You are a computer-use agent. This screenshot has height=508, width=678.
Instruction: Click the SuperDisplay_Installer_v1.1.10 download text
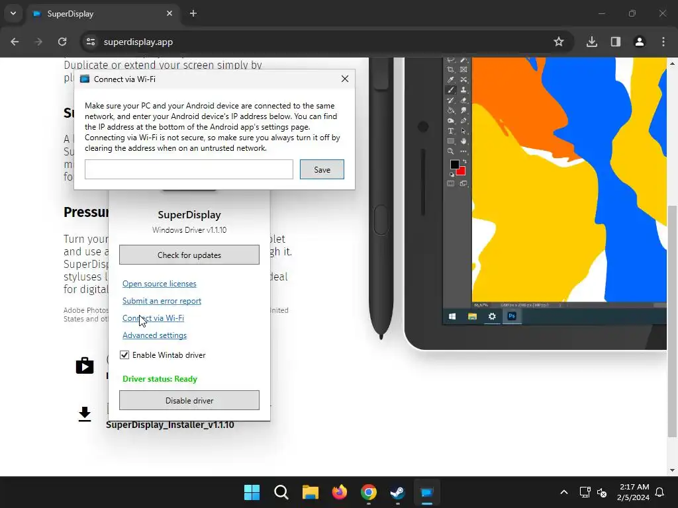click(x=170, y=425)
